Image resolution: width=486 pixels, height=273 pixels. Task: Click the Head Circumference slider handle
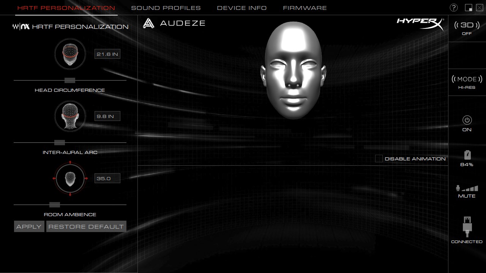click(70, 80)
